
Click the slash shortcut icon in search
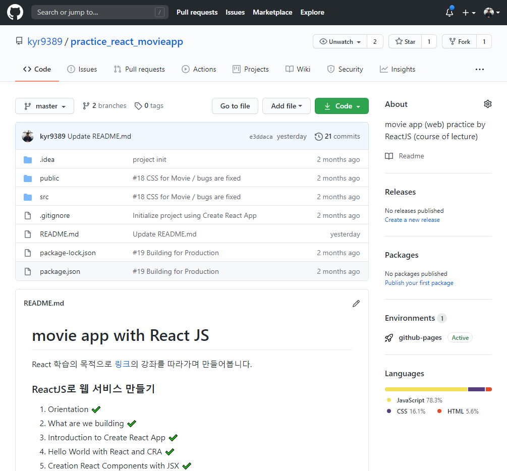159,12
